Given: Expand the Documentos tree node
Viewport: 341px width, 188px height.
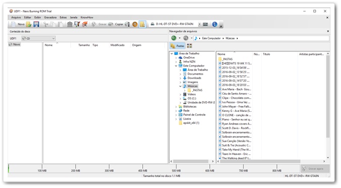Looking at the screenshot, I should (180, 74).
